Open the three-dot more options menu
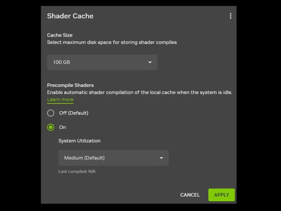This screenshot has width=281, height=211. point(231,16)
